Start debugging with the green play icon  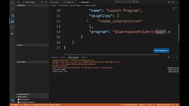(x=24, y=2)
